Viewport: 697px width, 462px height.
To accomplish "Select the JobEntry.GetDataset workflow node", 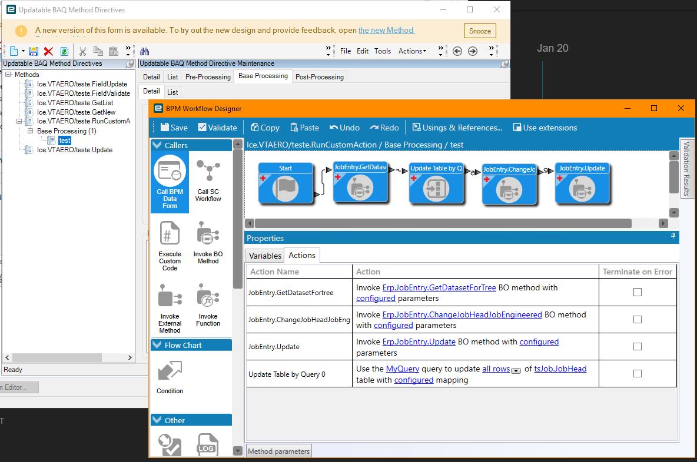I will (360, 182).
